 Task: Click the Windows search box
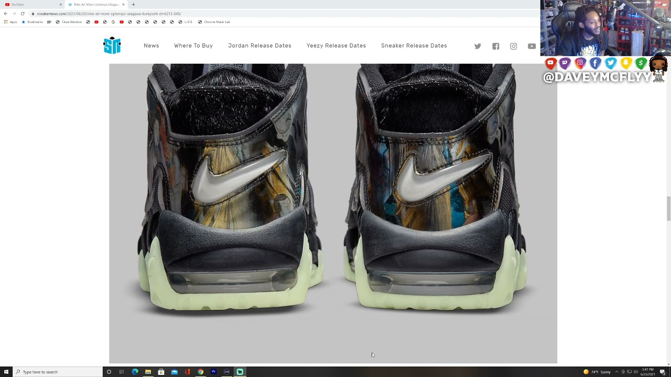(x=58, y=372)
